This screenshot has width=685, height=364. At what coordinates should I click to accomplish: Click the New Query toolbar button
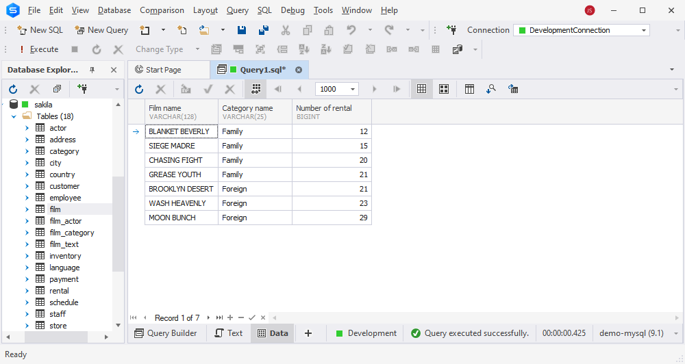tap(101, 30)
